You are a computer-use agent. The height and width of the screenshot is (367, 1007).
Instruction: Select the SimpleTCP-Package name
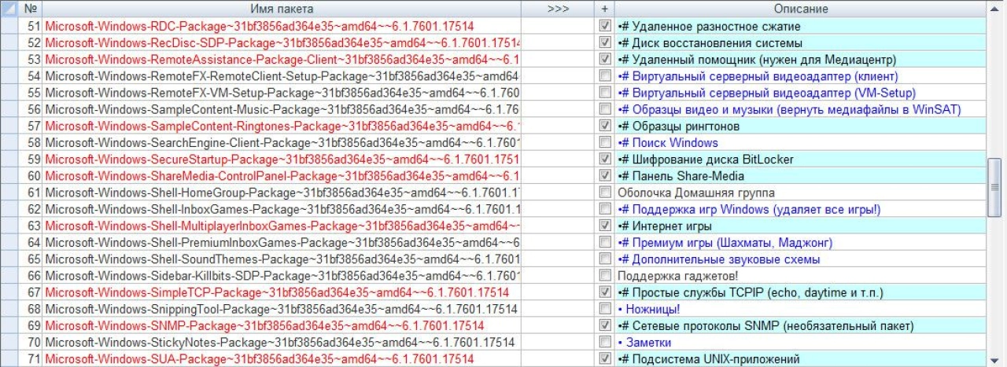282,292
